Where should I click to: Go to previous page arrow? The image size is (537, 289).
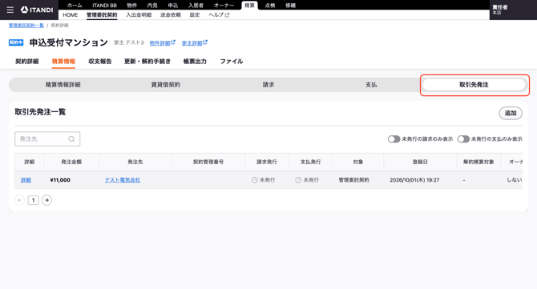tap(20, 200)
